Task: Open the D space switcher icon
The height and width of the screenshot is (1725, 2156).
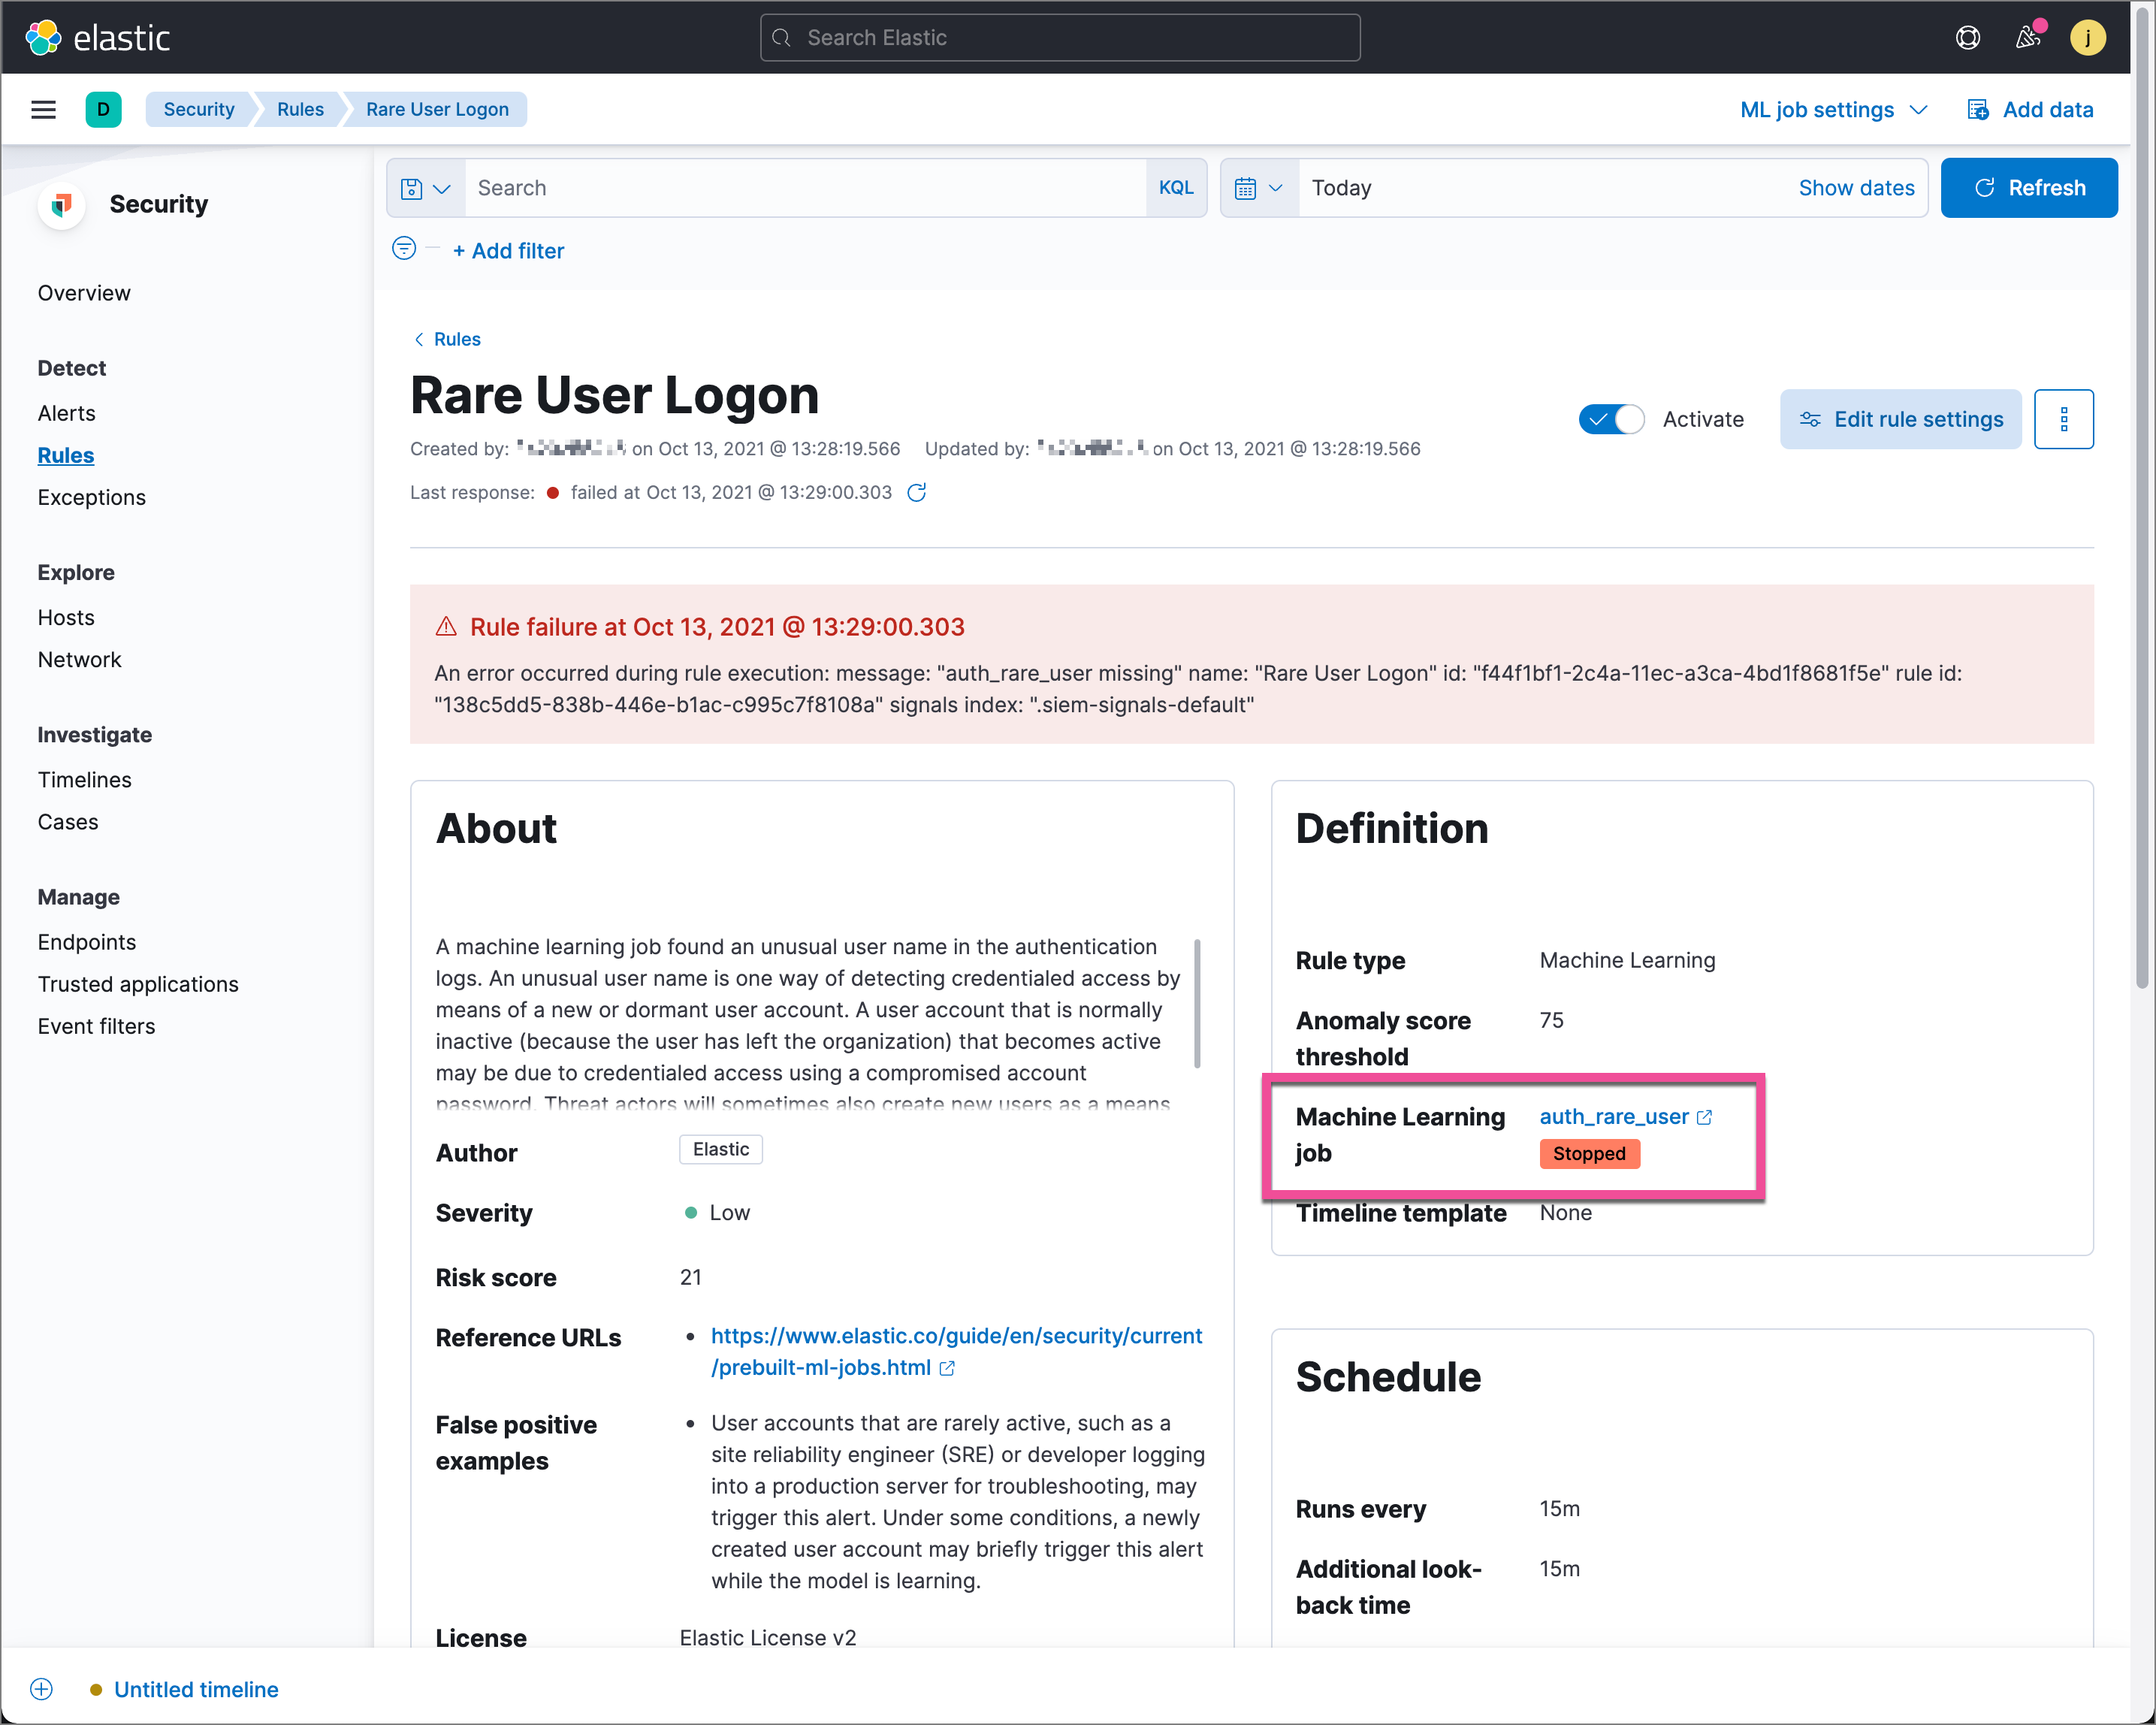Action: [104, 109]
